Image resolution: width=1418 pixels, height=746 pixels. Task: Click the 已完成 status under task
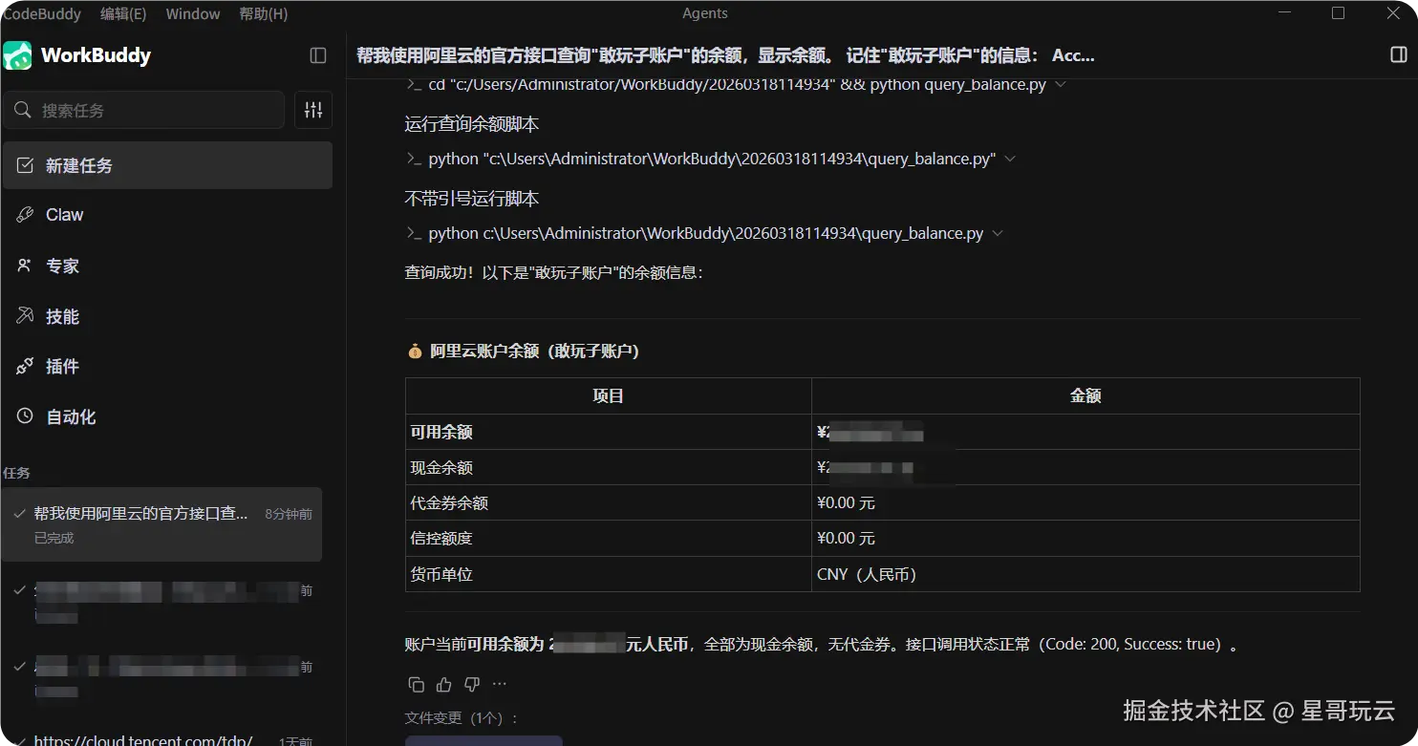pos(54,538)
